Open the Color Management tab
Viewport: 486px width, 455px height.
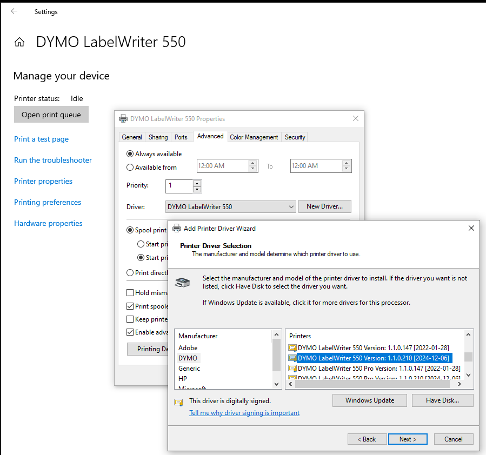click(254, 137)
